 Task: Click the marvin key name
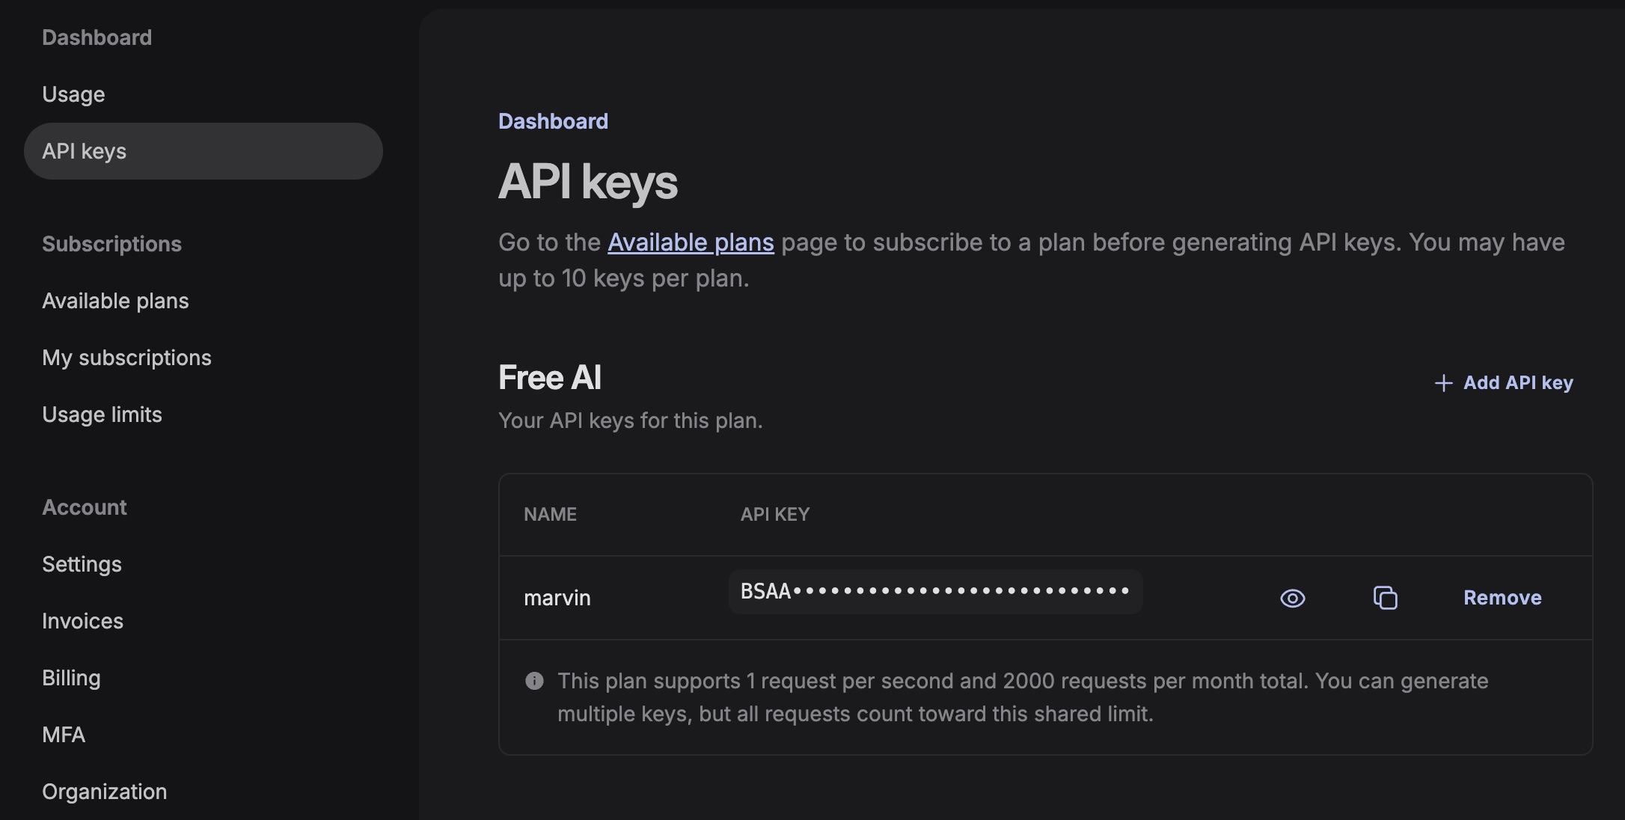pos(557,598)
